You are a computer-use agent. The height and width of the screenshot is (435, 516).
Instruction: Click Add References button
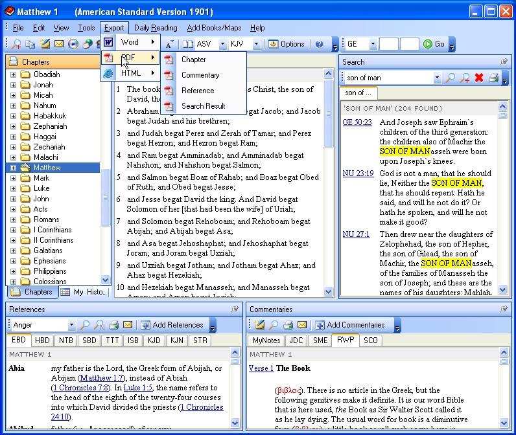pos(172,325)
